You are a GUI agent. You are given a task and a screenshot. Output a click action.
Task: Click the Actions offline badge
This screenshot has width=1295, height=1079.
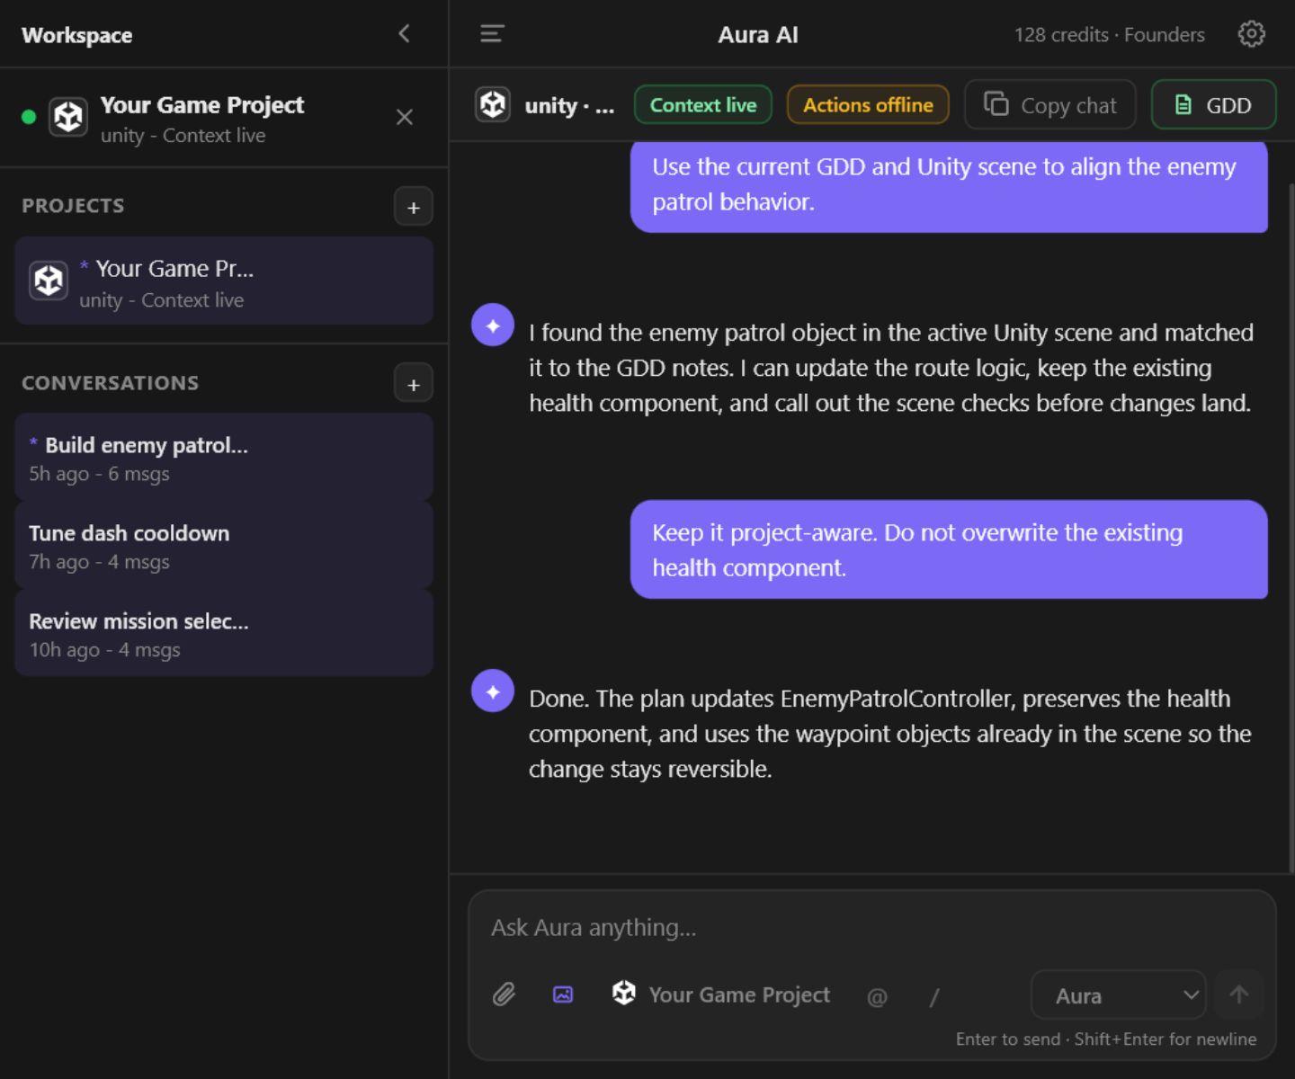tap(868, 105)
